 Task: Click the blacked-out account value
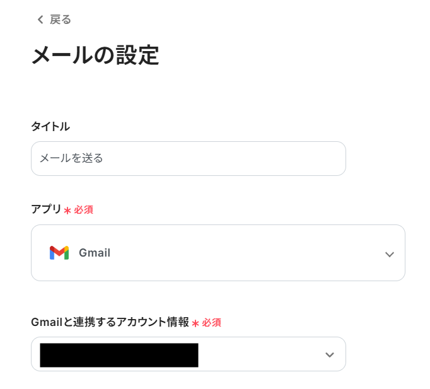(119, 355)
